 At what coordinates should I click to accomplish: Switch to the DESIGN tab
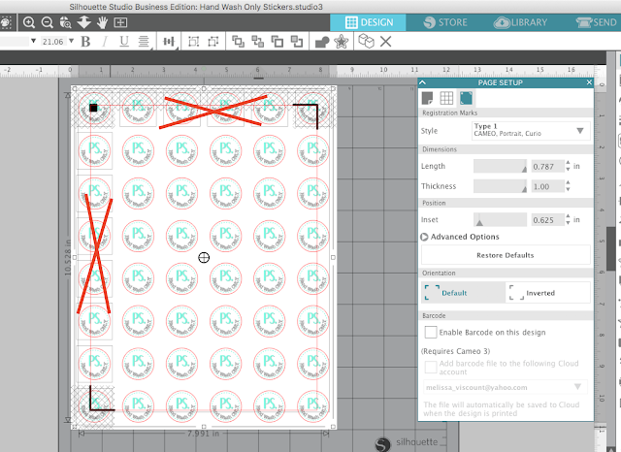(x=369, y=22)
